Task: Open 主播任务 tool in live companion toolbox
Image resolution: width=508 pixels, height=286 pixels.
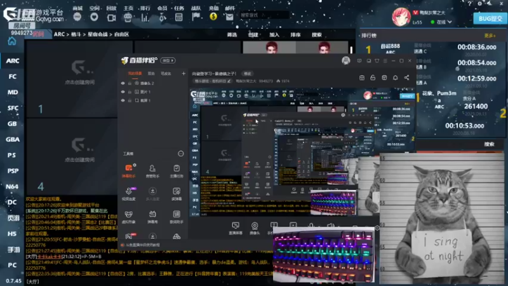Action: click(x=177, y=170)
